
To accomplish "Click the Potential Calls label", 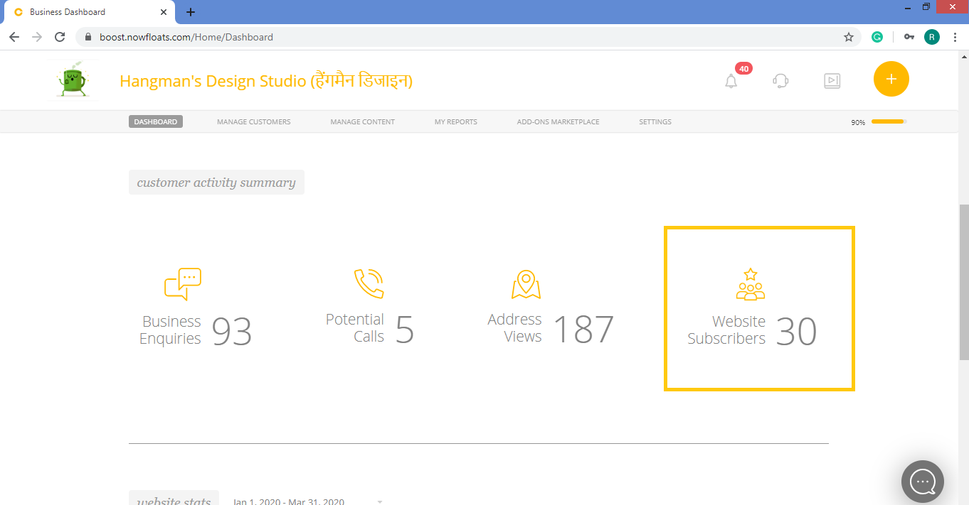I will (x=355, y=328).
